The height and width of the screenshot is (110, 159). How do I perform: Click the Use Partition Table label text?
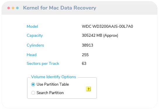click(x=53, y=84)
